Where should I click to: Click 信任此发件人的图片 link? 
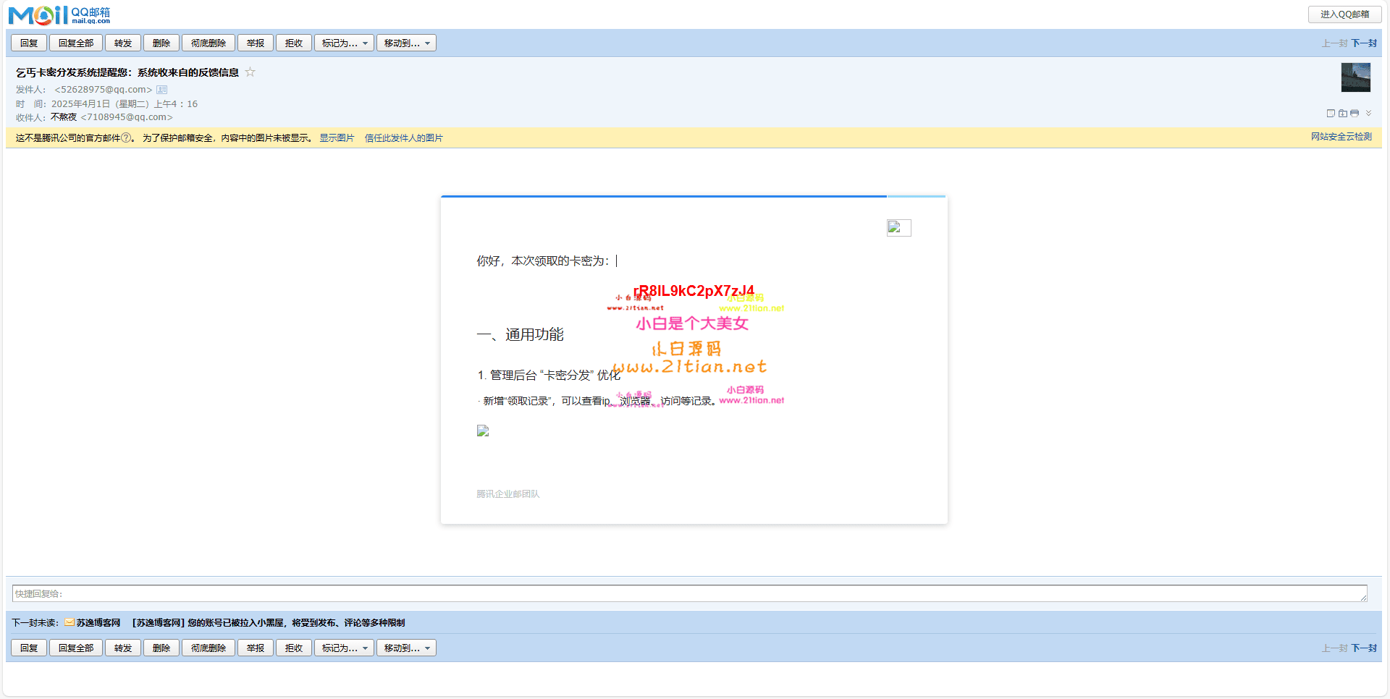403,138
